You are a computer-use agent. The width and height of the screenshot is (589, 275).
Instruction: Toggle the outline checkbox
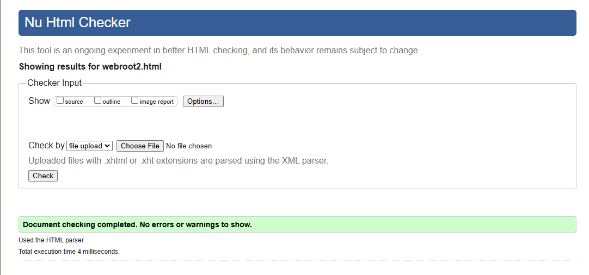pos(98,101)
